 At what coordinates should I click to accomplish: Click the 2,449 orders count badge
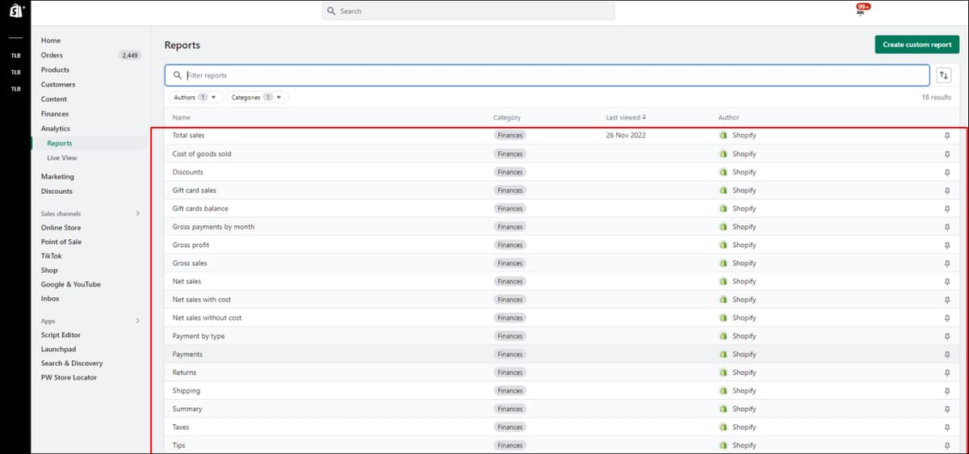(129, 55)
